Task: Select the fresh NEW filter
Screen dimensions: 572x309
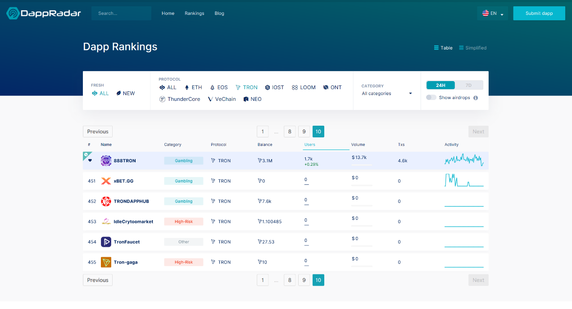Action: click(126, 93)
